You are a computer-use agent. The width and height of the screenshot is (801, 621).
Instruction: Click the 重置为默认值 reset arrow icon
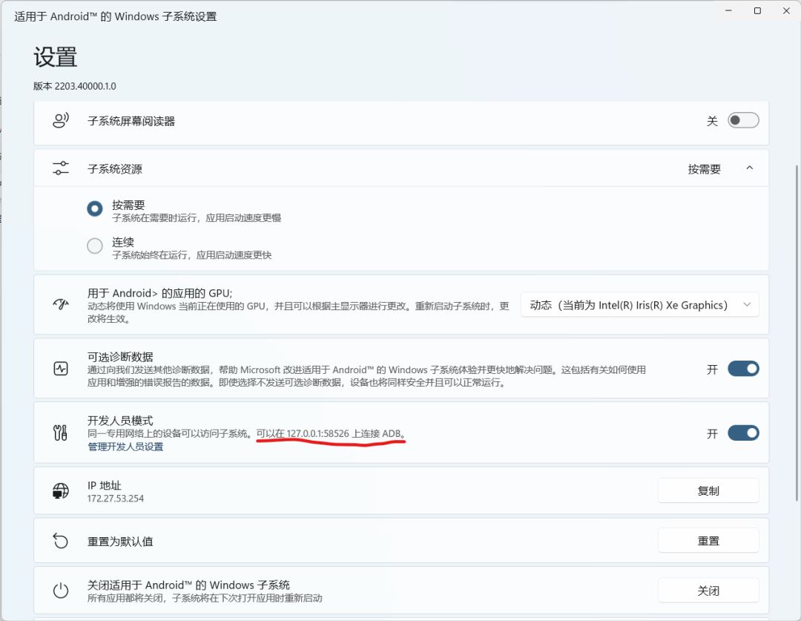click(x=61, y=541)
